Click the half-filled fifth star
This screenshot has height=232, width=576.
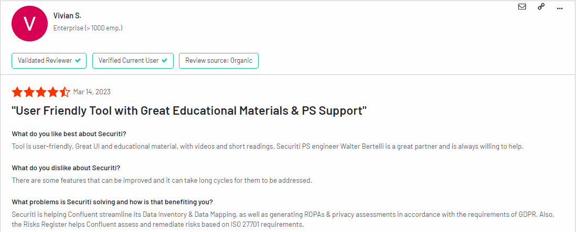[x=65, y=92]
